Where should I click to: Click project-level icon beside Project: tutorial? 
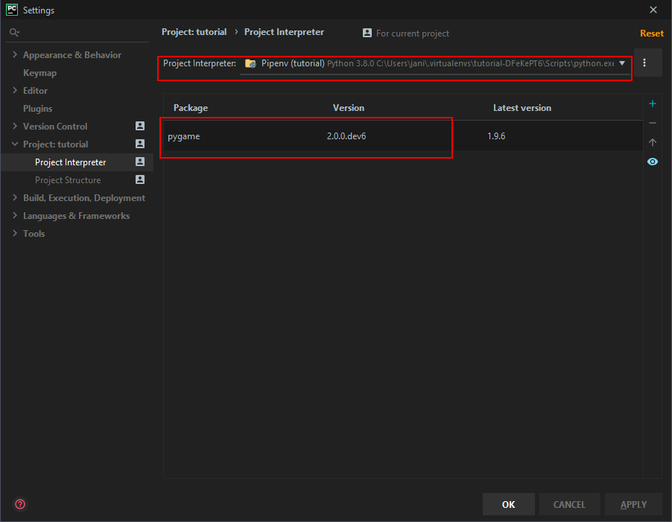(x=140, y=144)
